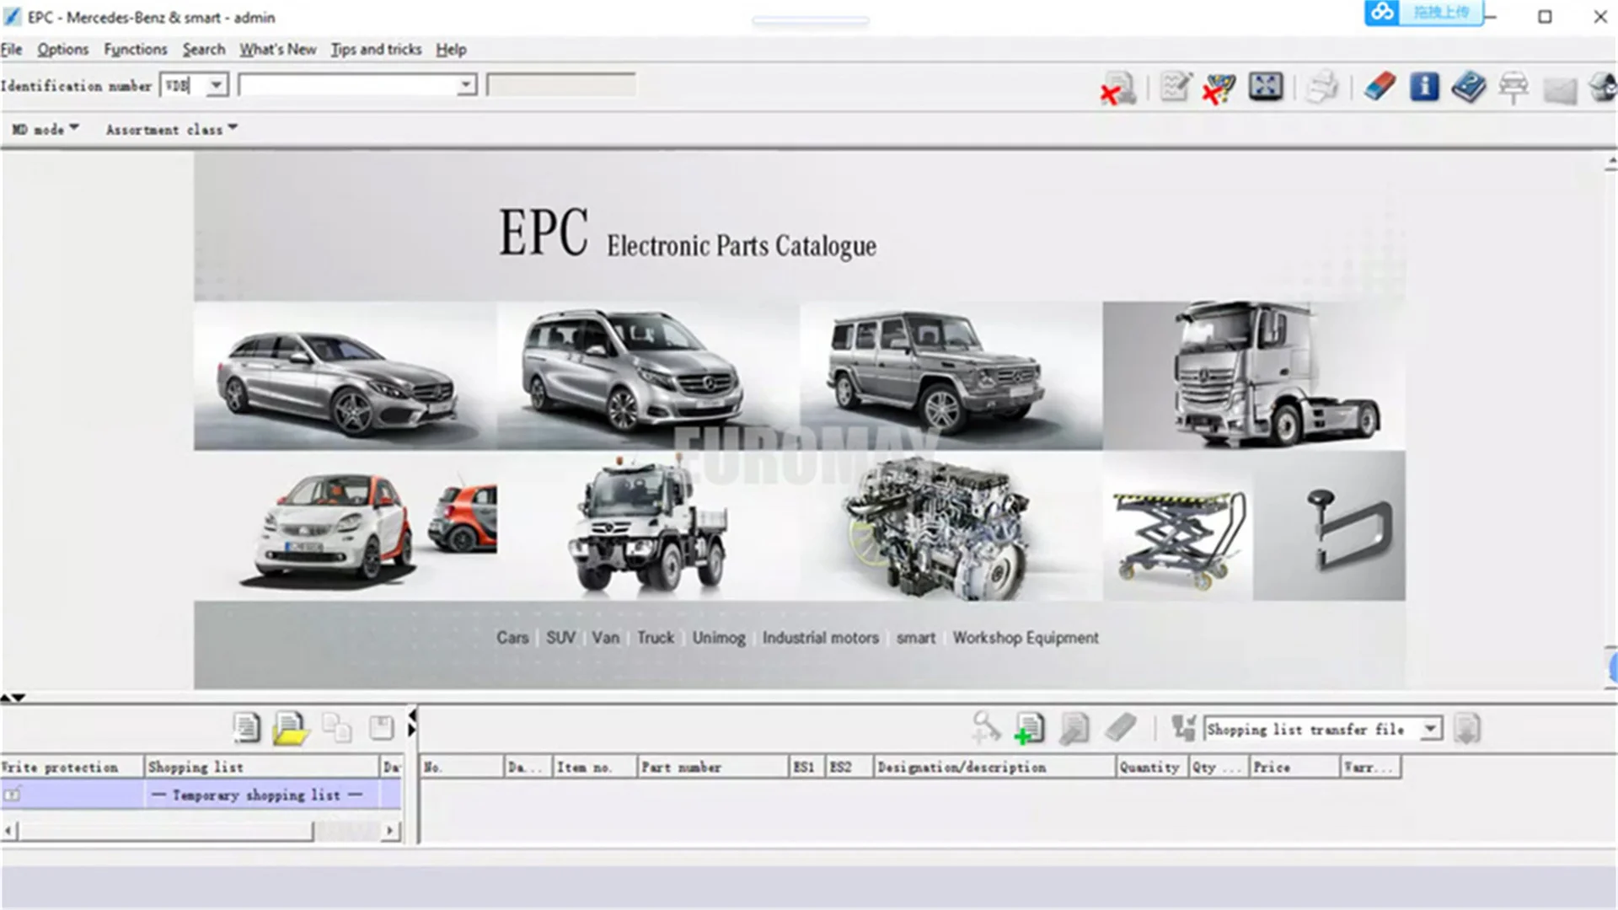1618x910 pixels.
Task: Click the Truck link
Action: [x=656, y=638]
